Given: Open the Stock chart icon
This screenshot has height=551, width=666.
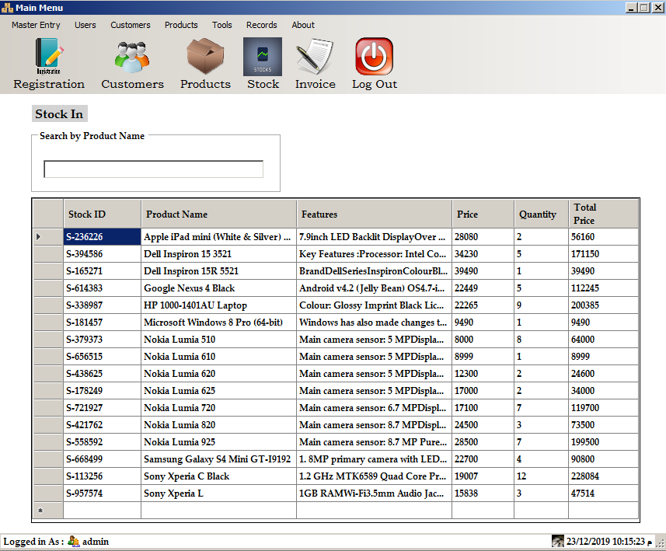Looking at the screenshot, I should [263, 57].
